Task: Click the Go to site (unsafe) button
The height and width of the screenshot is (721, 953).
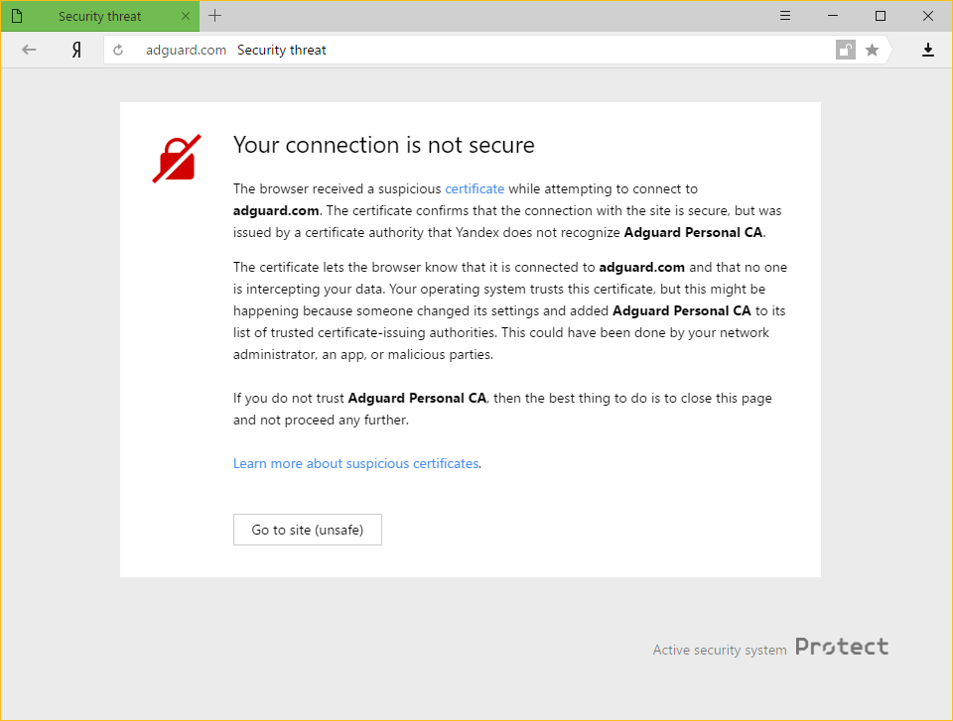Action: click(308, 530)
